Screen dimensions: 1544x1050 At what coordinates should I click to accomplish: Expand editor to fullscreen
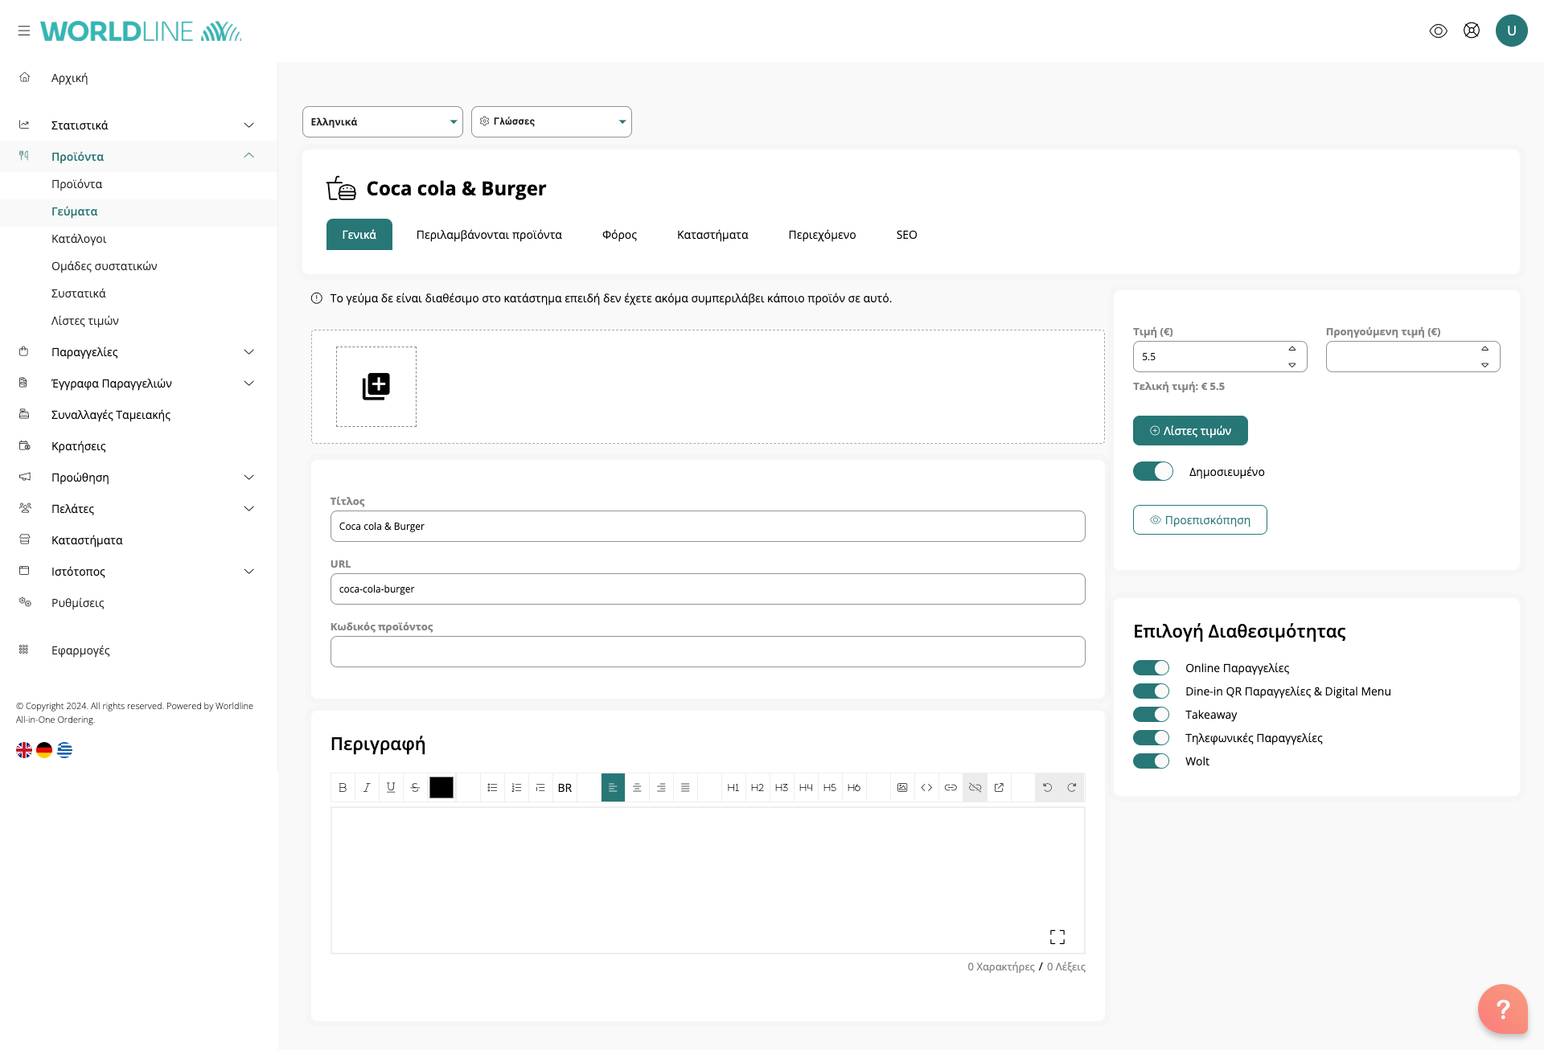point(1057,937)
